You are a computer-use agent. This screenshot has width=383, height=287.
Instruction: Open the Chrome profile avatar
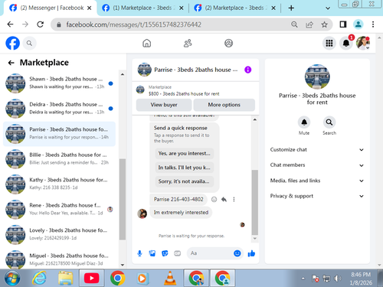[x=358, y=24]
